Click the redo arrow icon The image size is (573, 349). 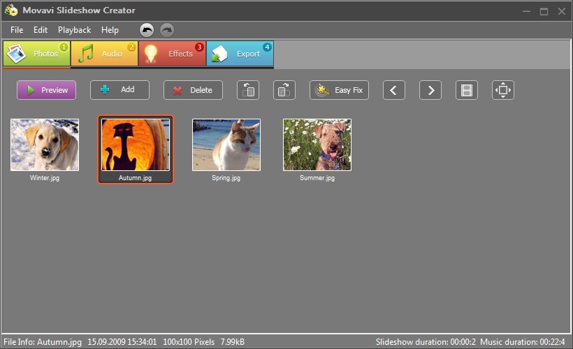coord(167,30)
